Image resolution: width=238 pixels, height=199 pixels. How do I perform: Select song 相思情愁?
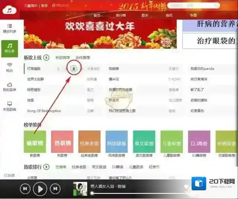(34, 90)
